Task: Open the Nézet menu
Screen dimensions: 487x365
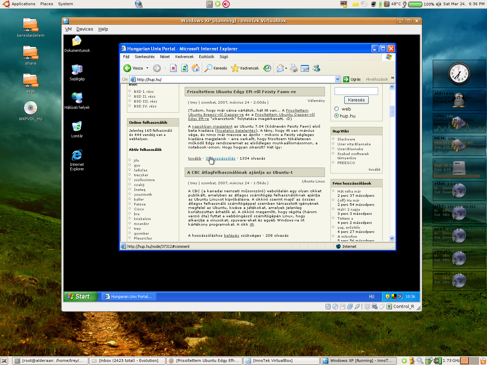Action: click(165, 57)
